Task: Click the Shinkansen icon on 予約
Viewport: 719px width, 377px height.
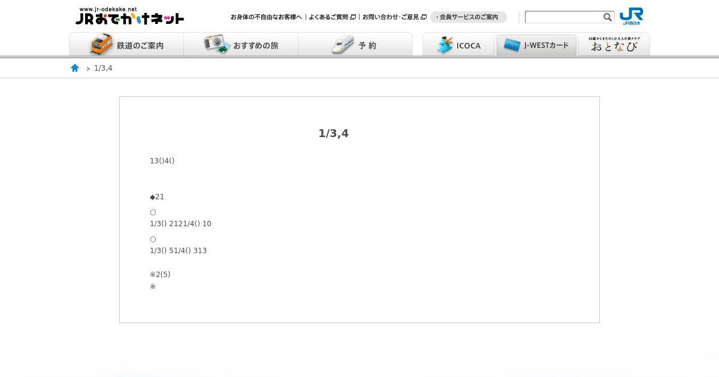Action: coord(343,44)
